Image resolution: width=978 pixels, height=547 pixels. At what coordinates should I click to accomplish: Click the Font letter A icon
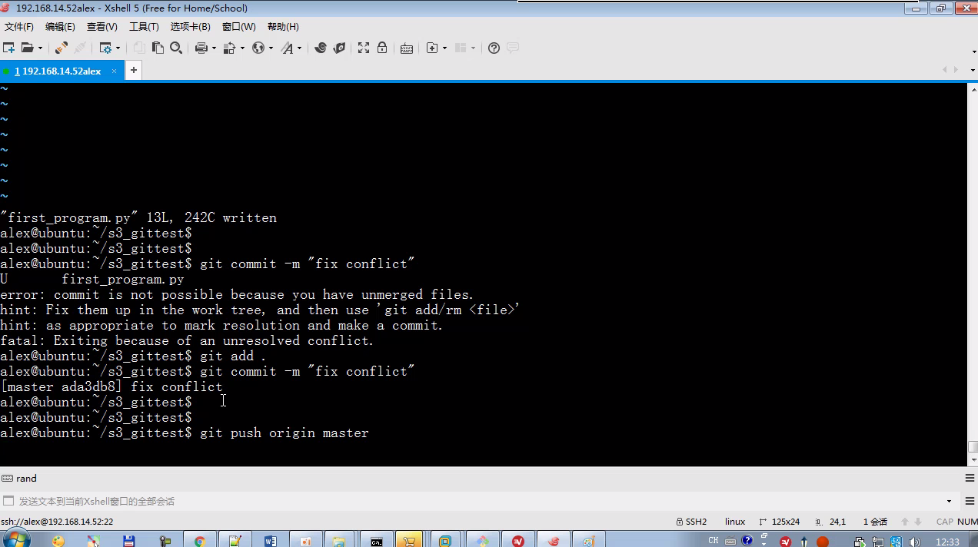[288, 48]
